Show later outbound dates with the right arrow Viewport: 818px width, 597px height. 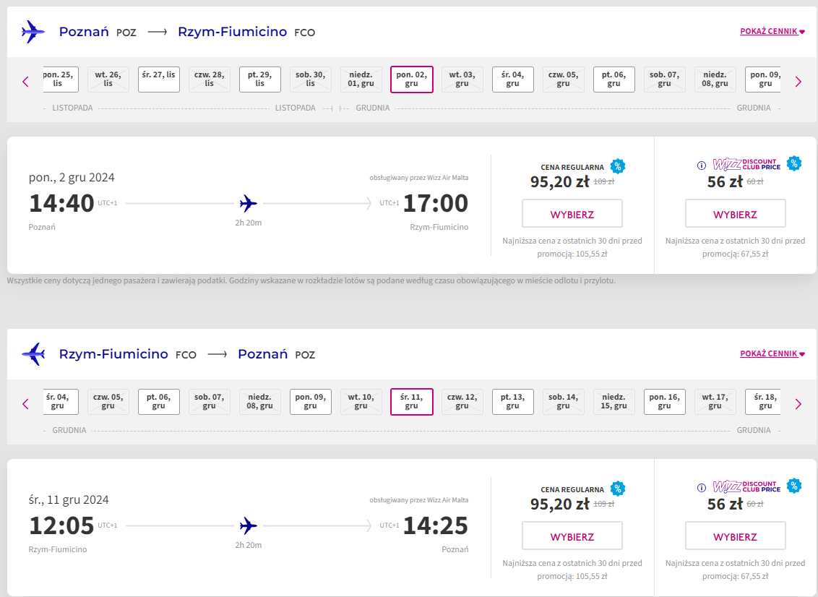pos(798,82)
